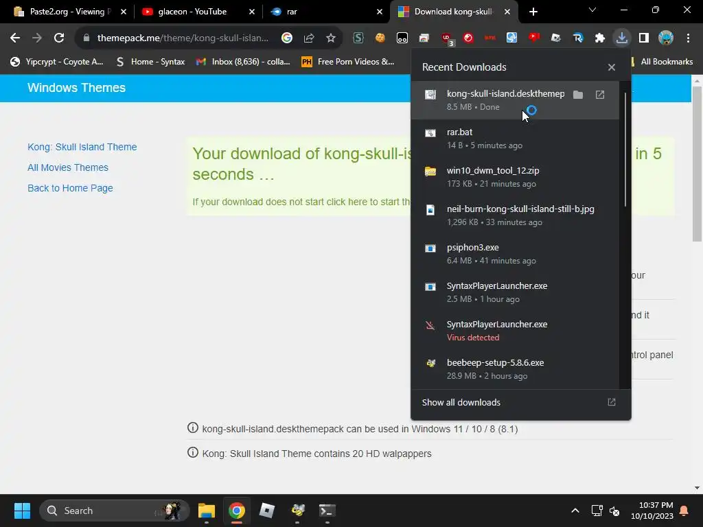Open a new browser tab
The height and width of the screenshot is (527, 703).
coord(533,12)
